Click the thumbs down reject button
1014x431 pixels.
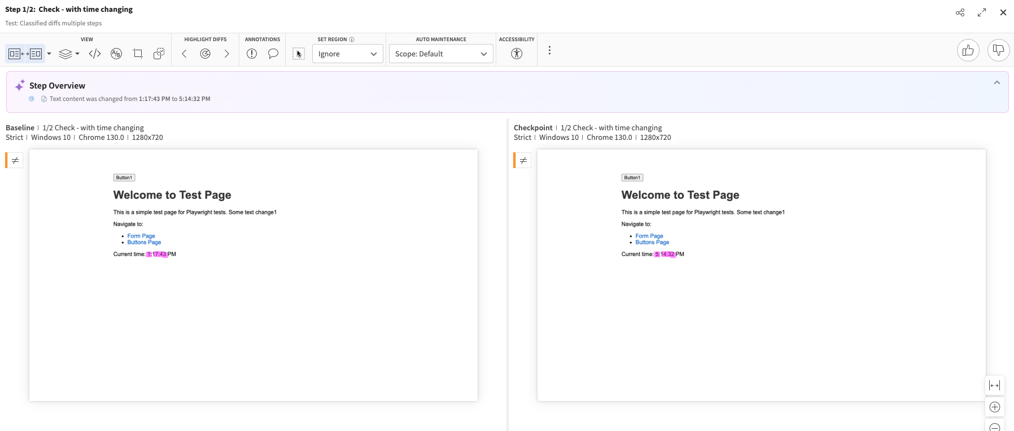(998, 51)
